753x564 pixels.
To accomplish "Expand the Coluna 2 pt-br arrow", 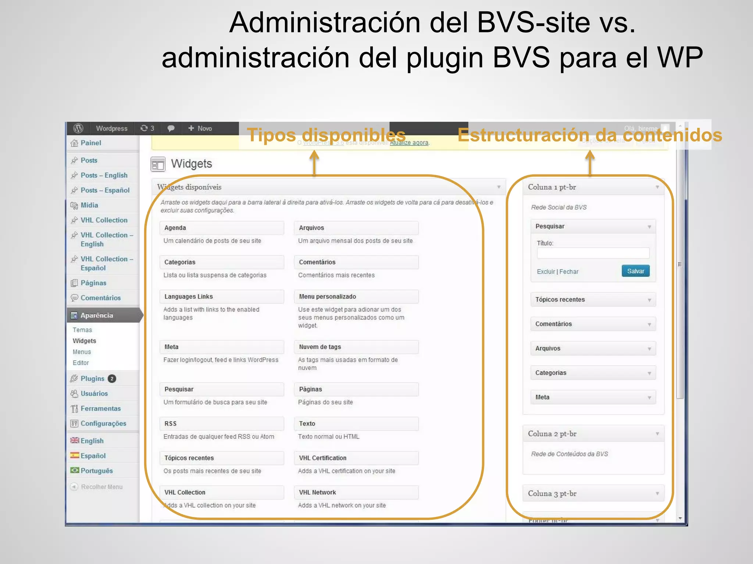I will [657, 434].
